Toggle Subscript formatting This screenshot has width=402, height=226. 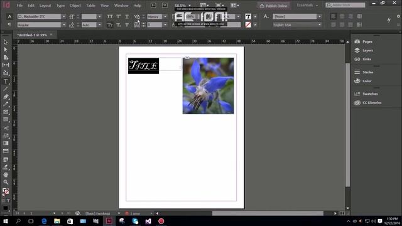tap(119, 25)
